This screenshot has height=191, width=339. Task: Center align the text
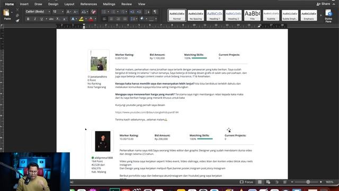tap(111, 19)
